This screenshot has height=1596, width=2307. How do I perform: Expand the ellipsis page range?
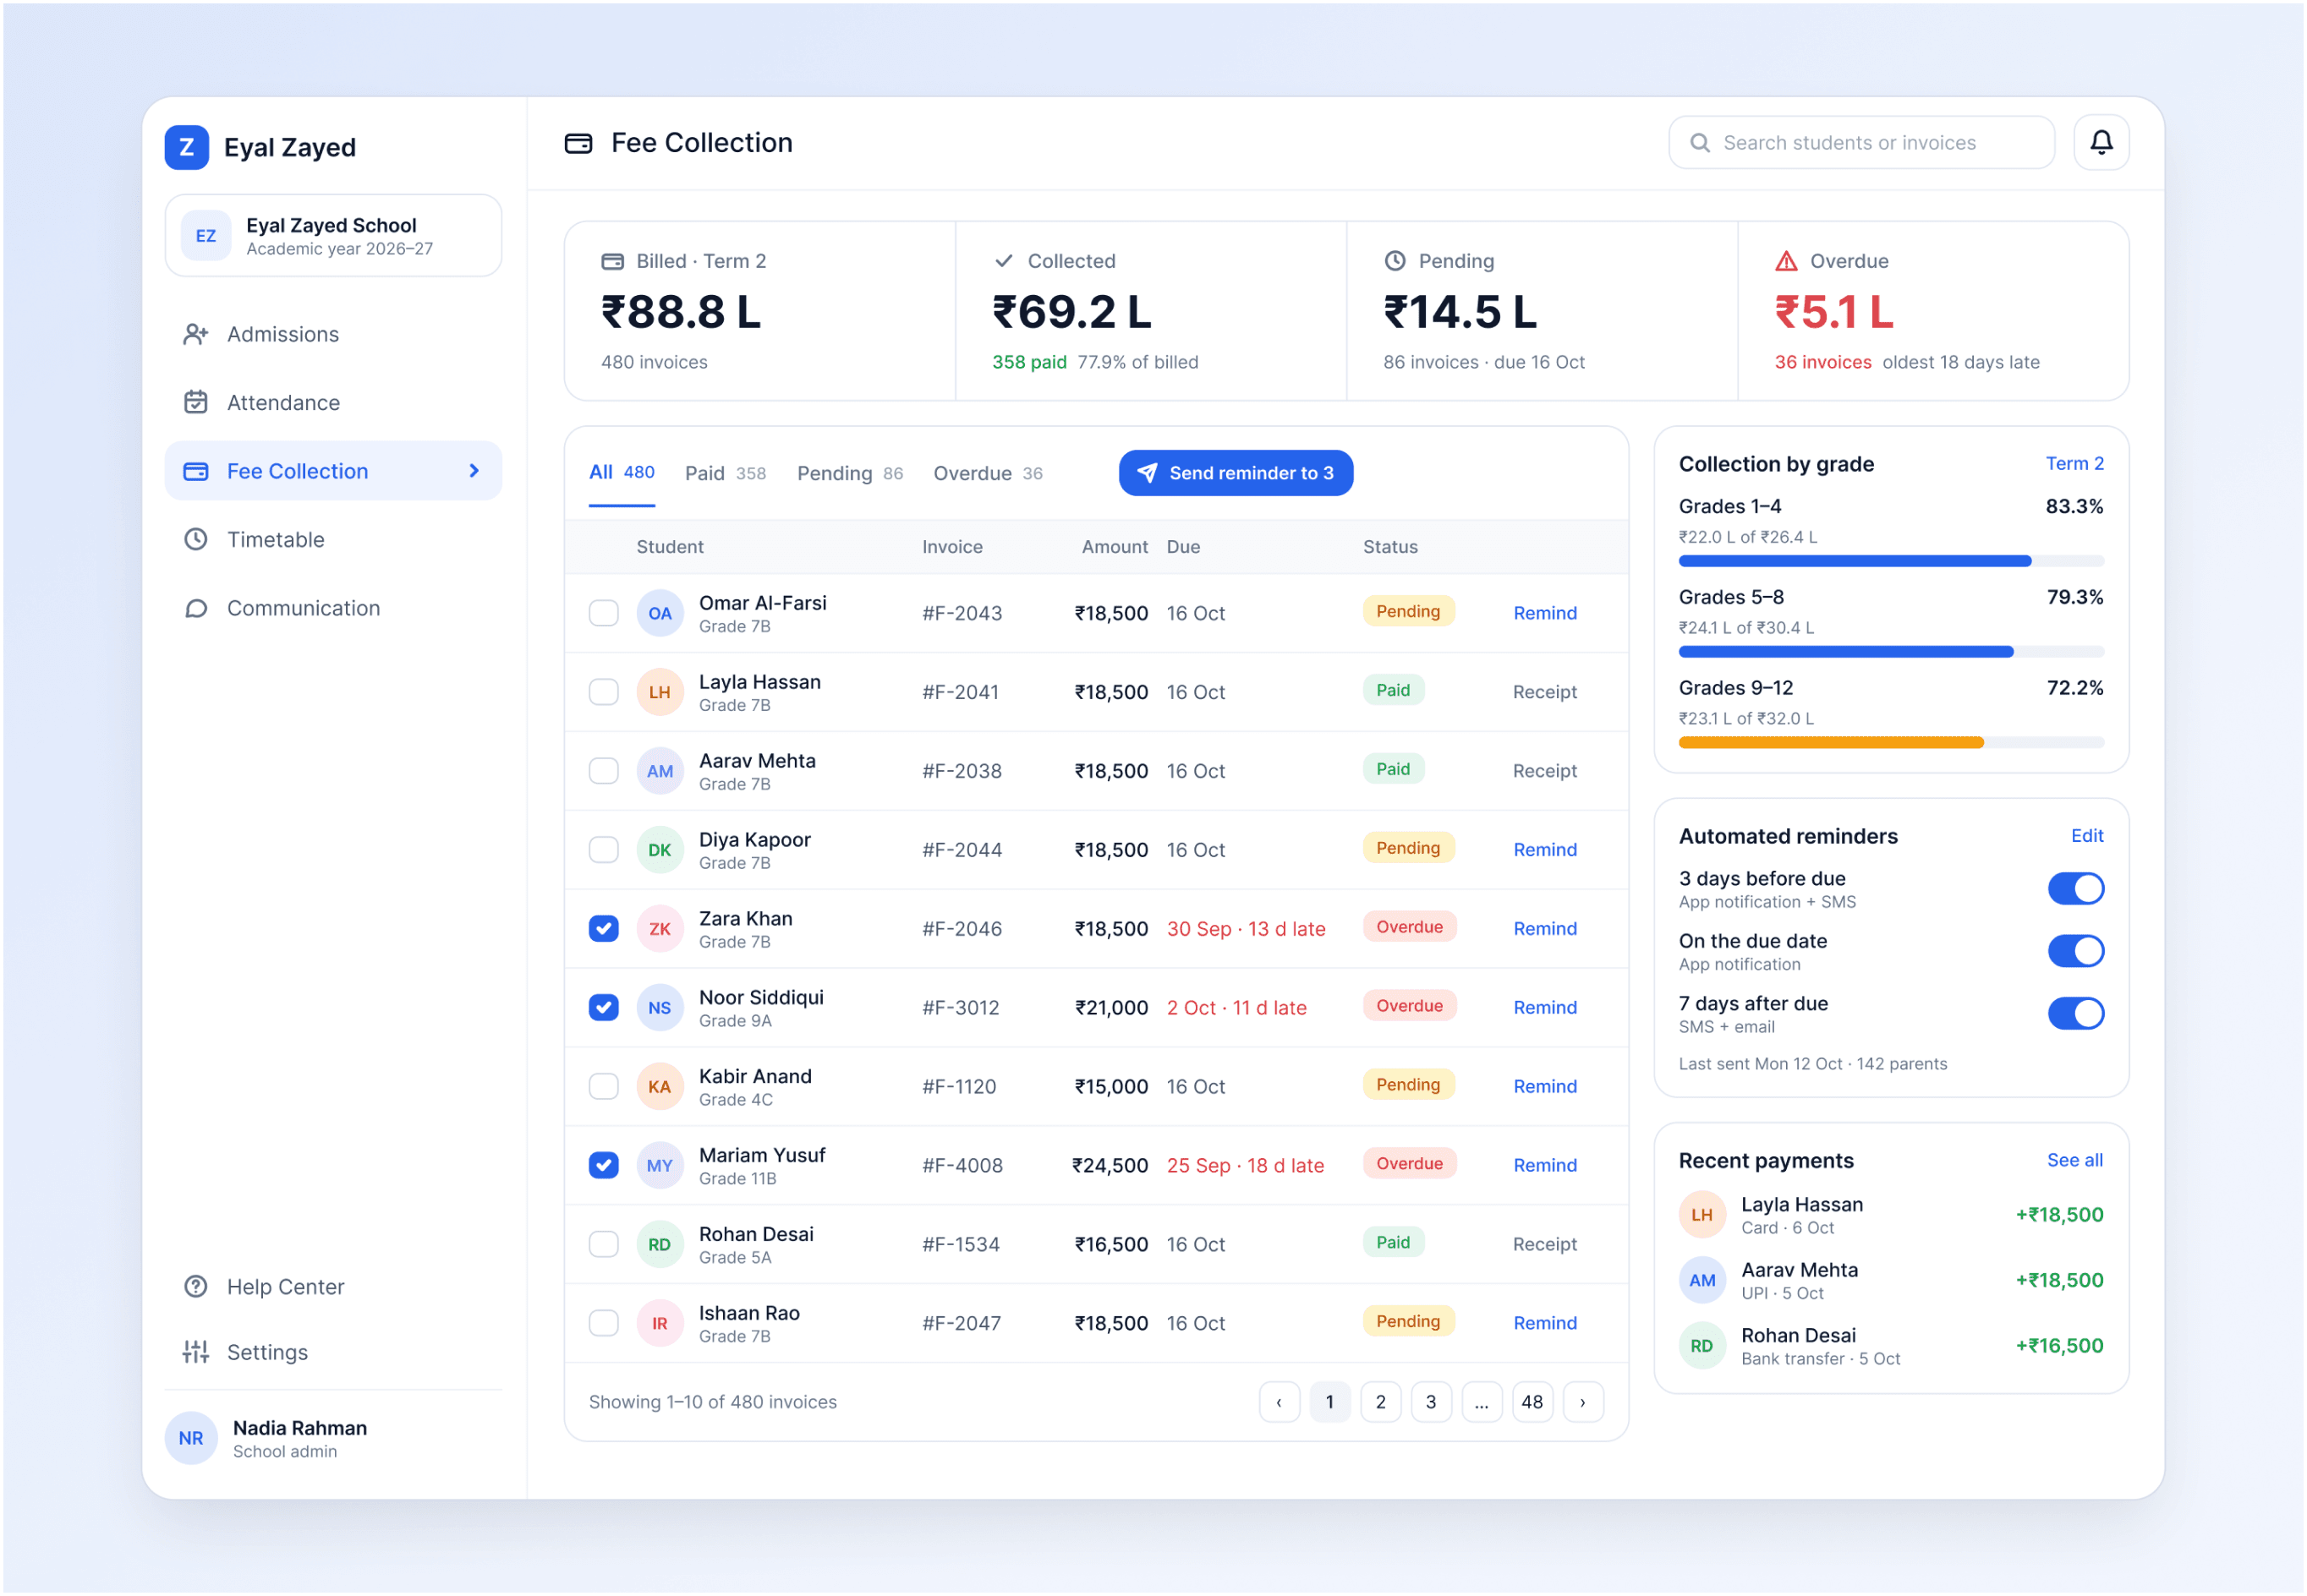1481,1402
